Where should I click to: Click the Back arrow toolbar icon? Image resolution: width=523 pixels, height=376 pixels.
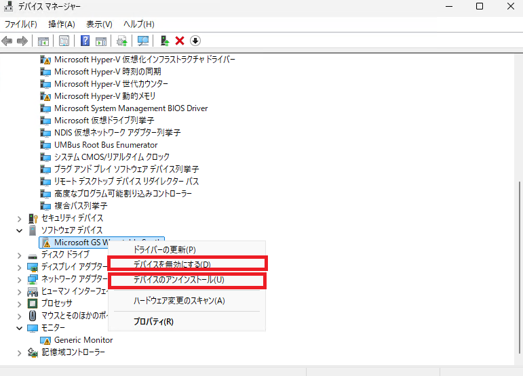[7, 41]
